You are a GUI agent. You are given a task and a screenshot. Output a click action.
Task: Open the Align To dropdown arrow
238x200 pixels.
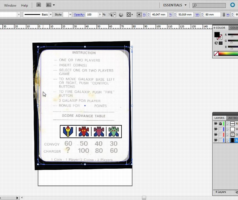tap(132, 15)
